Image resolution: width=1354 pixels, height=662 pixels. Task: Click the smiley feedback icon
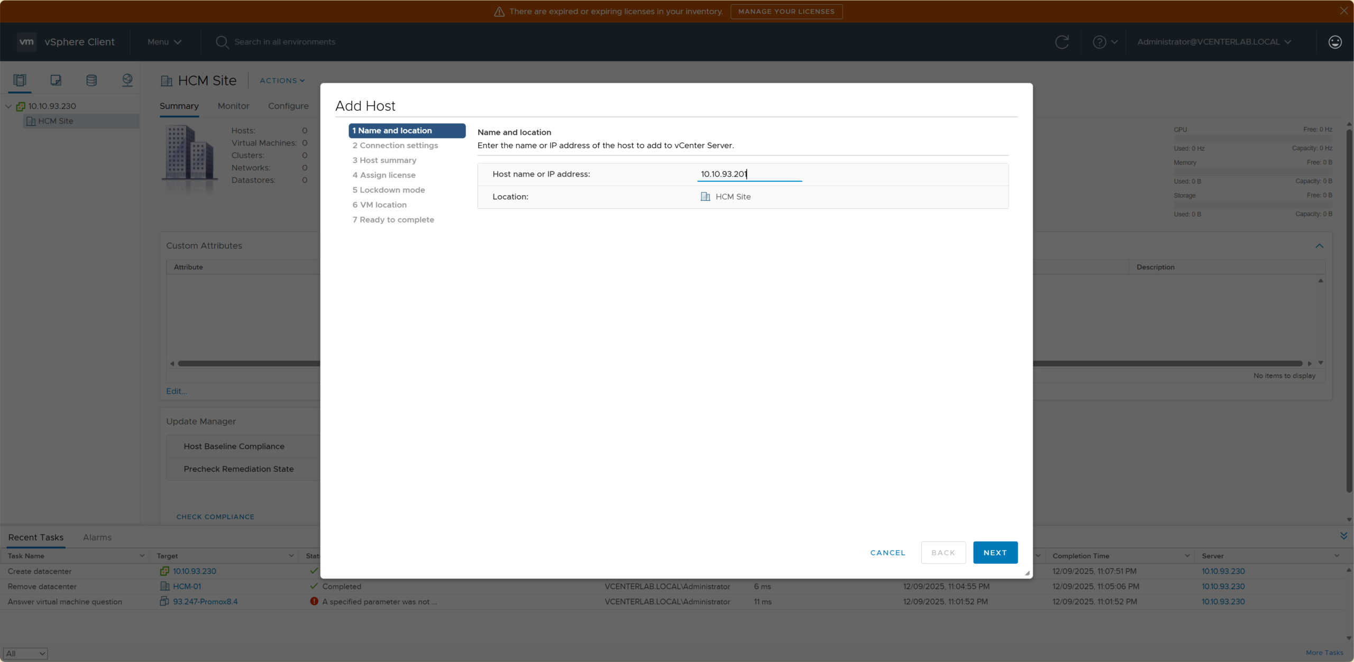1334,42
